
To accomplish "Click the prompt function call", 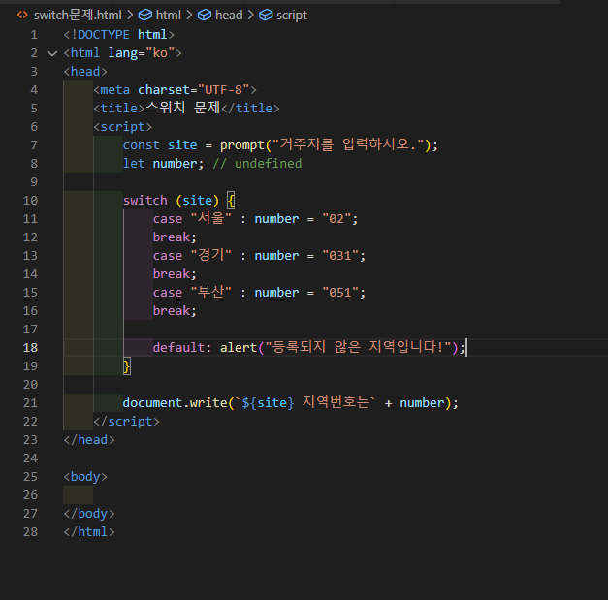I will click(x=242, y=145).
